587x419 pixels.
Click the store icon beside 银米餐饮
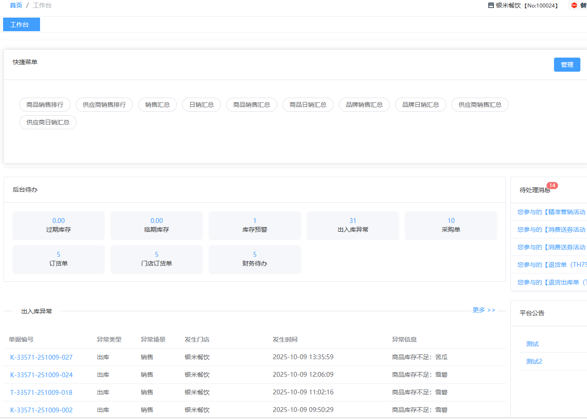coord(491,5)
